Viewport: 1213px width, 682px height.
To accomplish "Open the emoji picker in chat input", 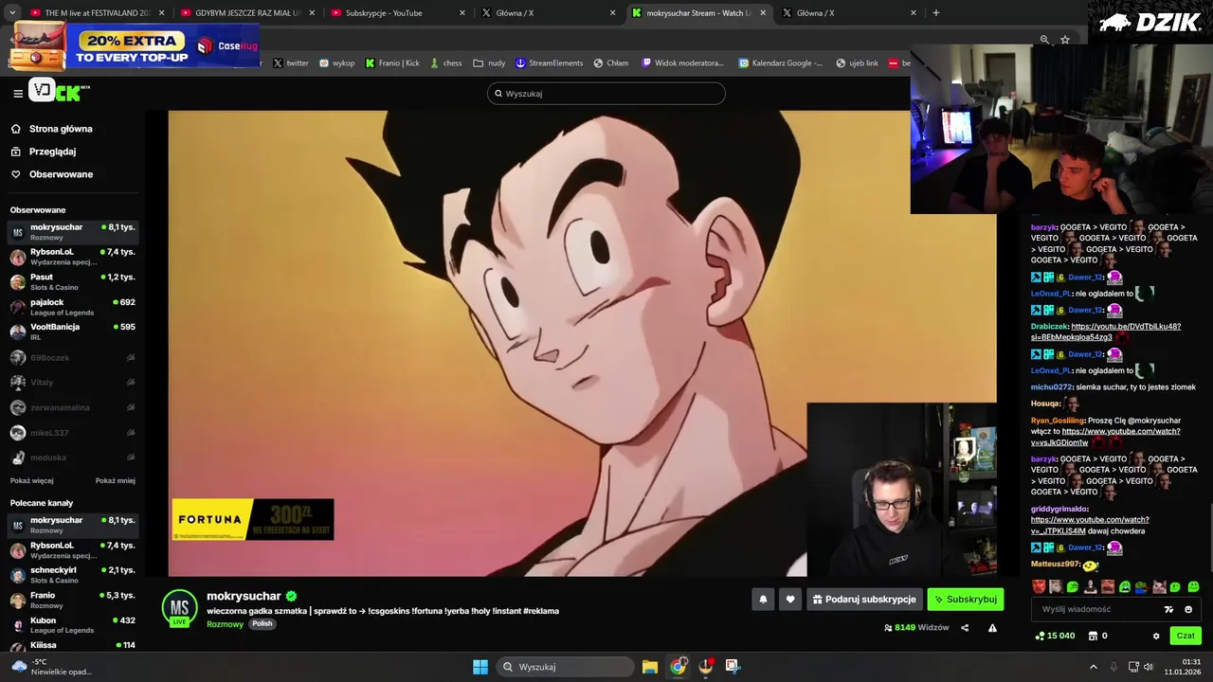I will click(1188, 609).
